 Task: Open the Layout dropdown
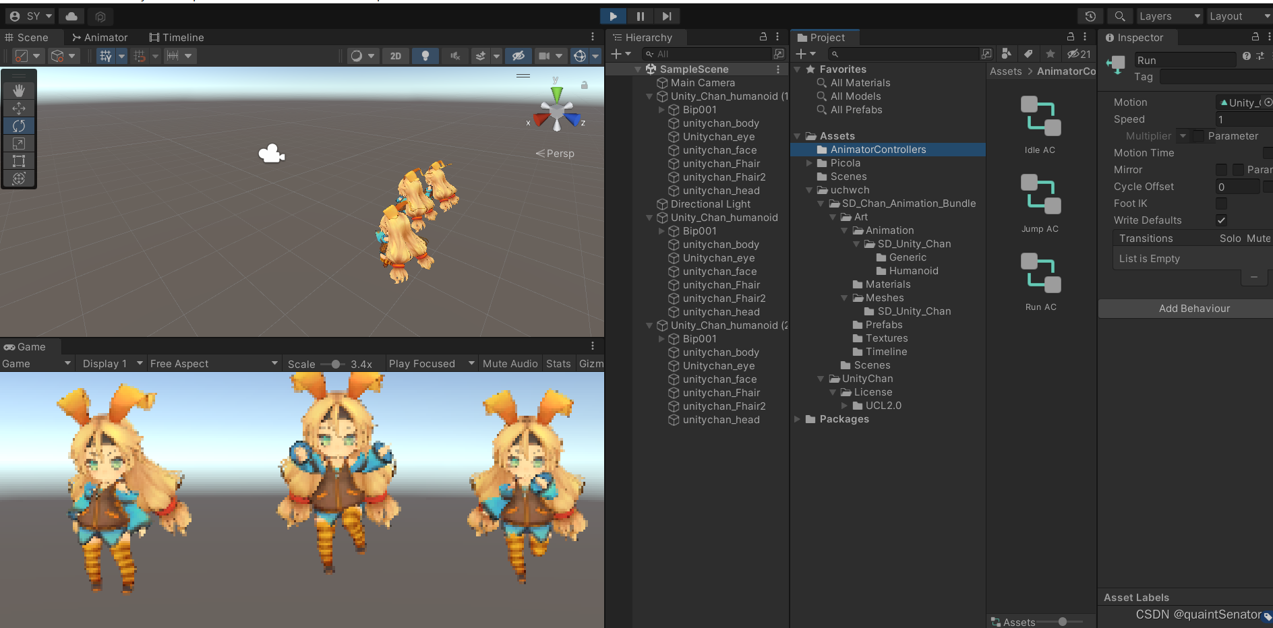(1239, 16)
